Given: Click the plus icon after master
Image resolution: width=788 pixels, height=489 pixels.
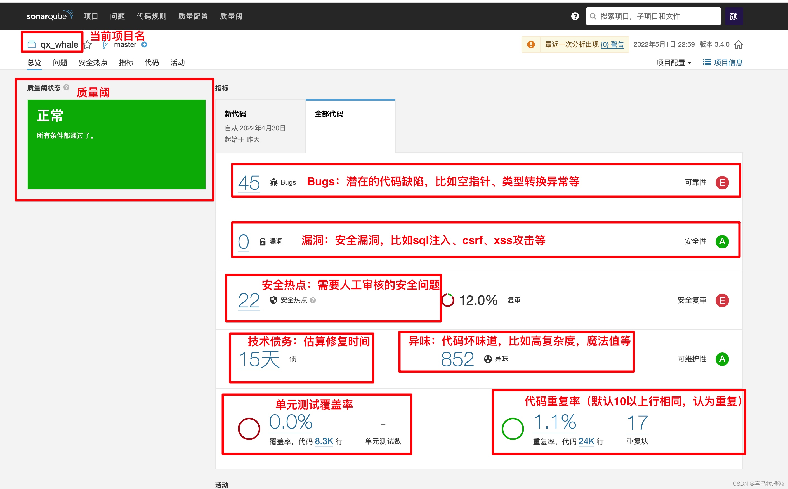Looking at the screenshot, I should tap(145, 45).
